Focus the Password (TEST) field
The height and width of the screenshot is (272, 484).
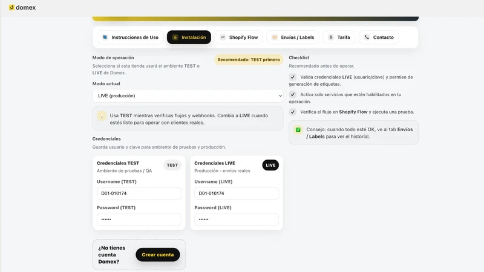[x=139, y=219]
